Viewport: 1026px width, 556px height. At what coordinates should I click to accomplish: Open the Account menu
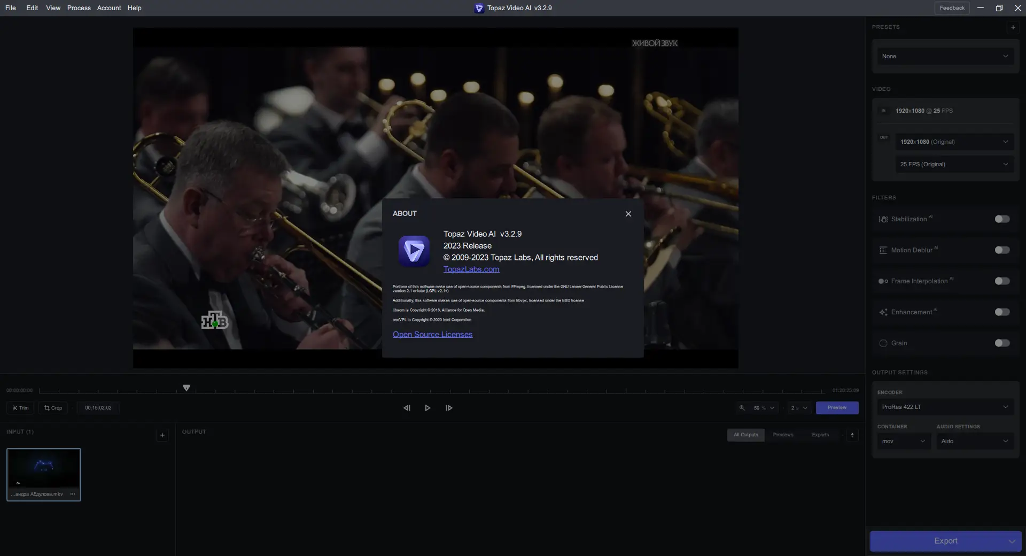[109, 8]
